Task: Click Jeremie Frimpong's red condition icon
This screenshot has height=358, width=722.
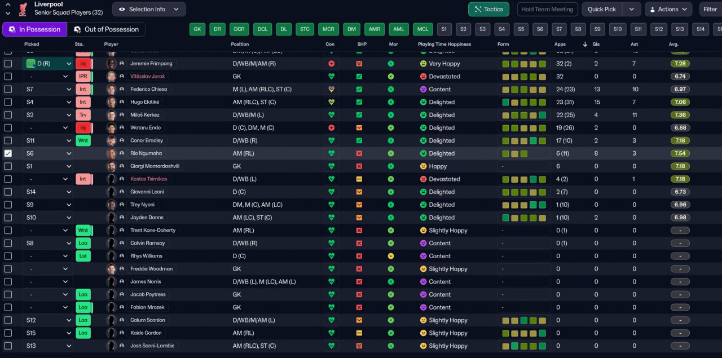Action: pyautogui.click(x=331, y=64)
